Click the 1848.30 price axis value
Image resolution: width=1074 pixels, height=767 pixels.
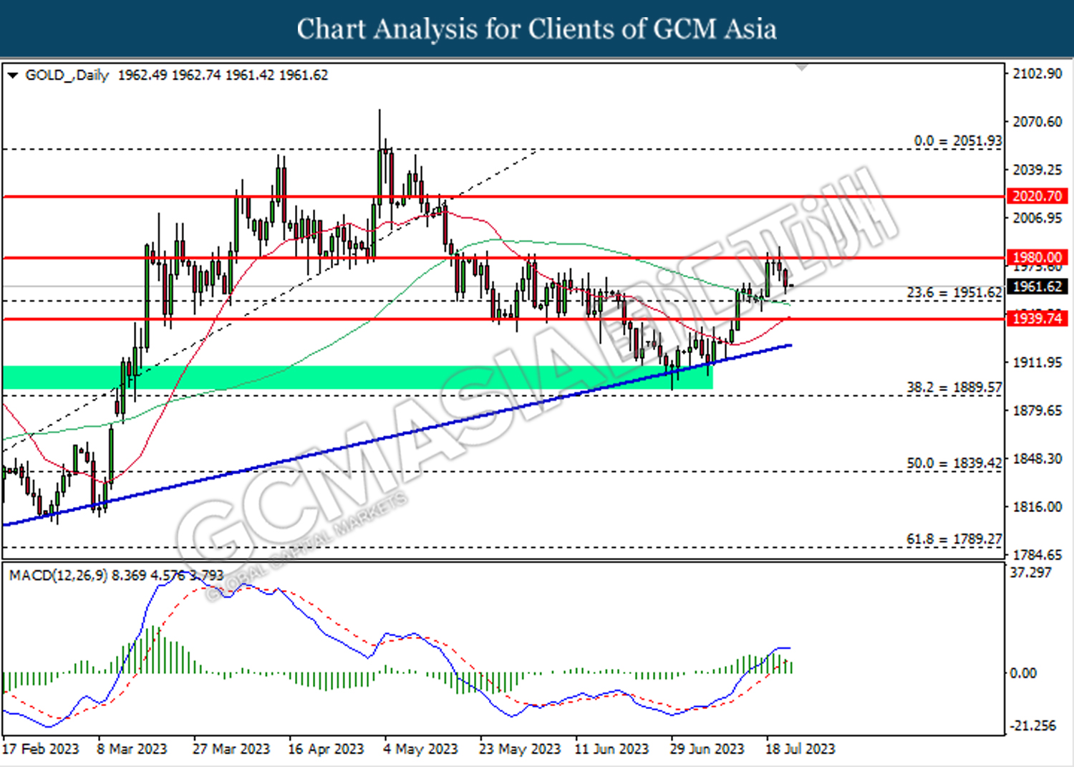click(1037, 458)
